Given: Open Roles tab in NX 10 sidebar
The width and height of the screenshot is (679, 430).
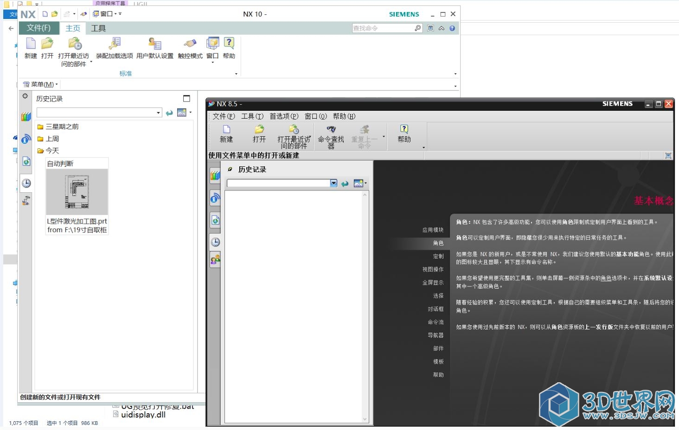Looking at the screenshot, I should point(26,200).
